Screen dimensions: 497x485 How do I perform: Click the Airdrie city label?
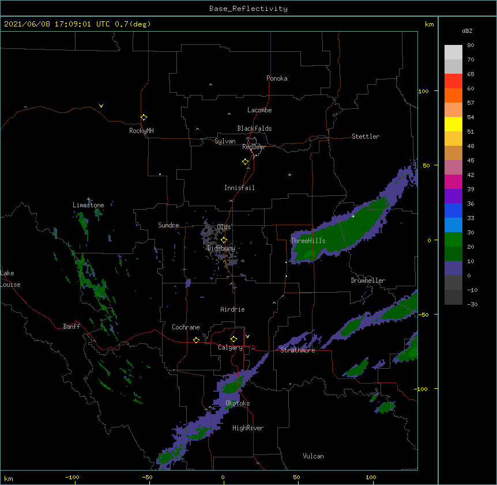(233, 309)
